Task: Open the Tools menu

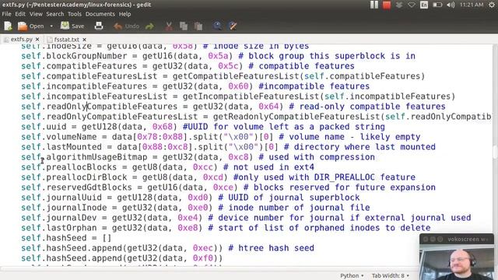Action: [75, 14]
